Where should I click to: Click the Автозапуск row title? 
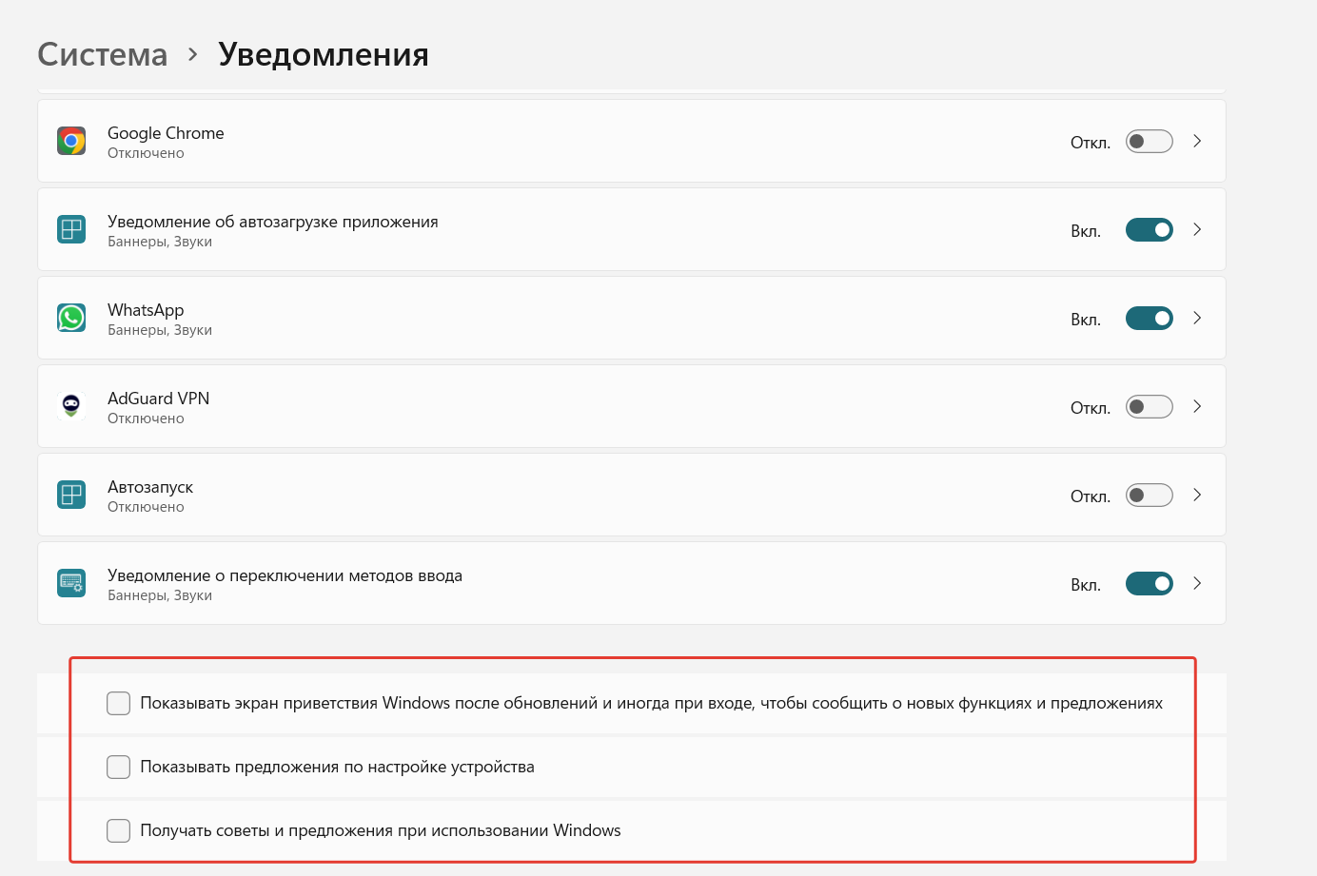coord(150,487)
